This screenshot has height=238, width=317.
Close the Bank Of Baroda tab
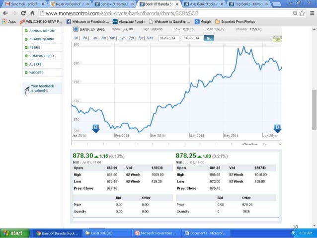pos(177,4)
